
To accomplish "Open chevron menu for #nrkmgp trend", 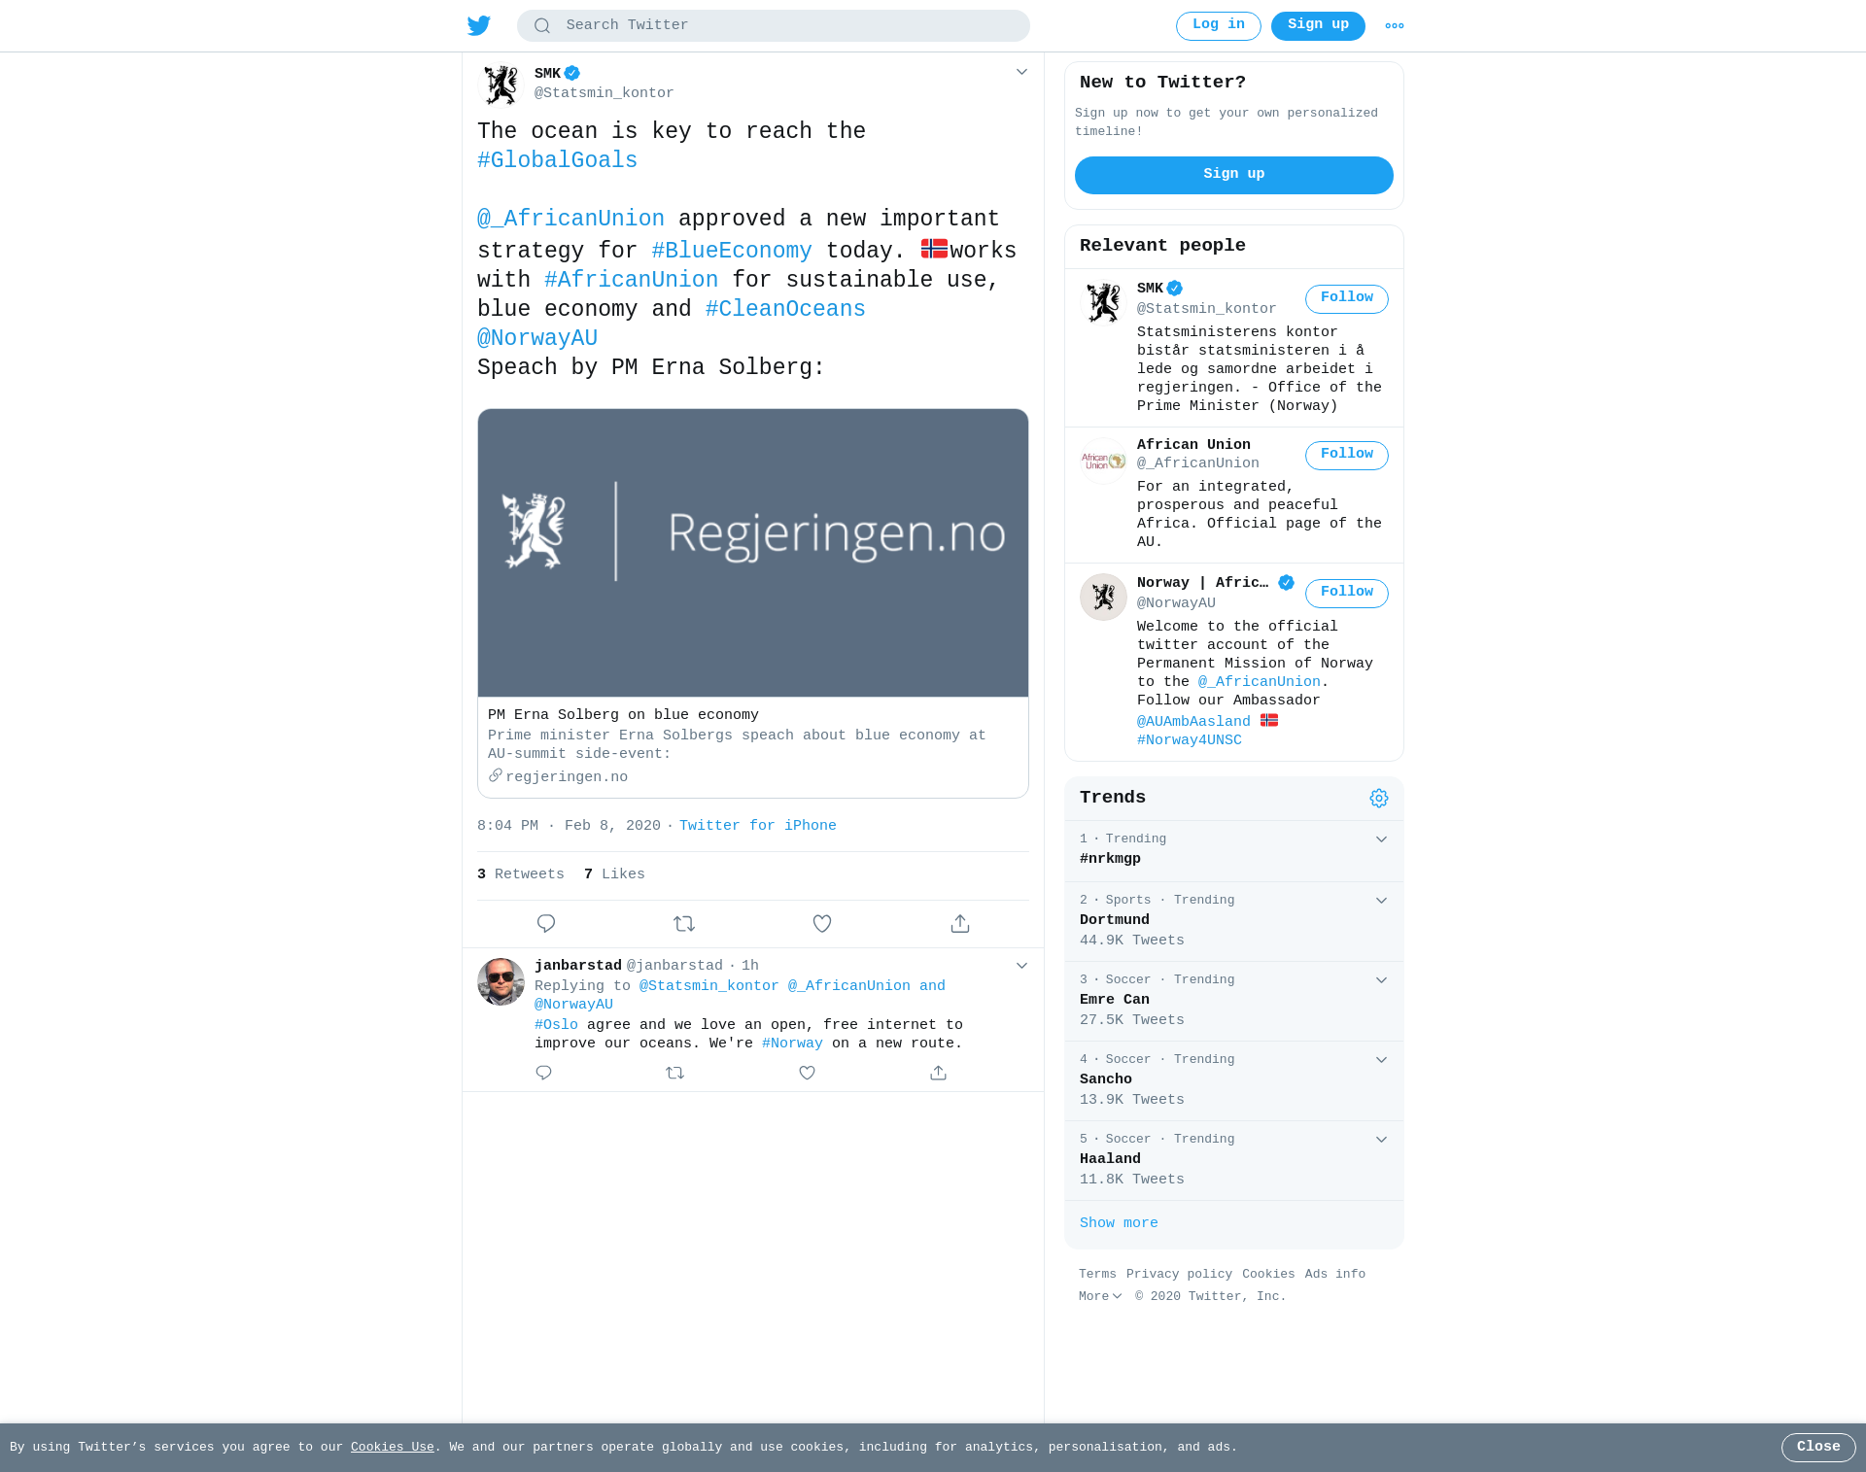I will tap(1381, 839).
